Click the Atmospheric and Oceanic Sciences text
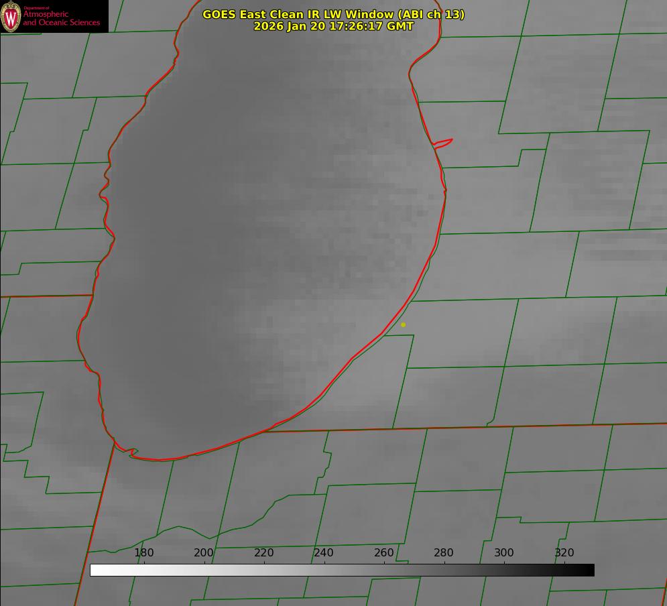Viewport: 667px width, 606px height. pos(61,19)
